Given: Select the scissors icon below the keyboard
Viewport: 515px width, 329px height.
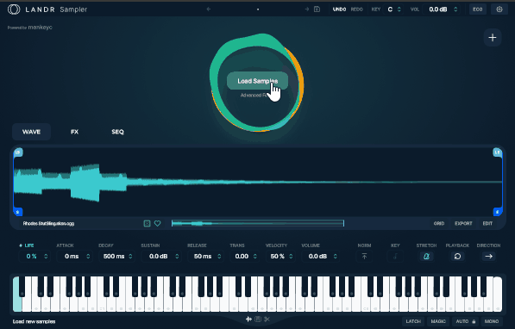Looking at the screenshot, I should click(267, 319).
